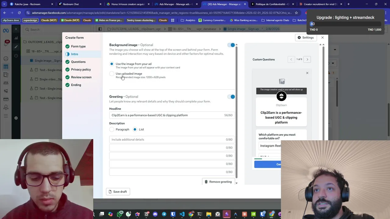Close the form preview card
The image size is (390, 219).
tap(307, 73)
